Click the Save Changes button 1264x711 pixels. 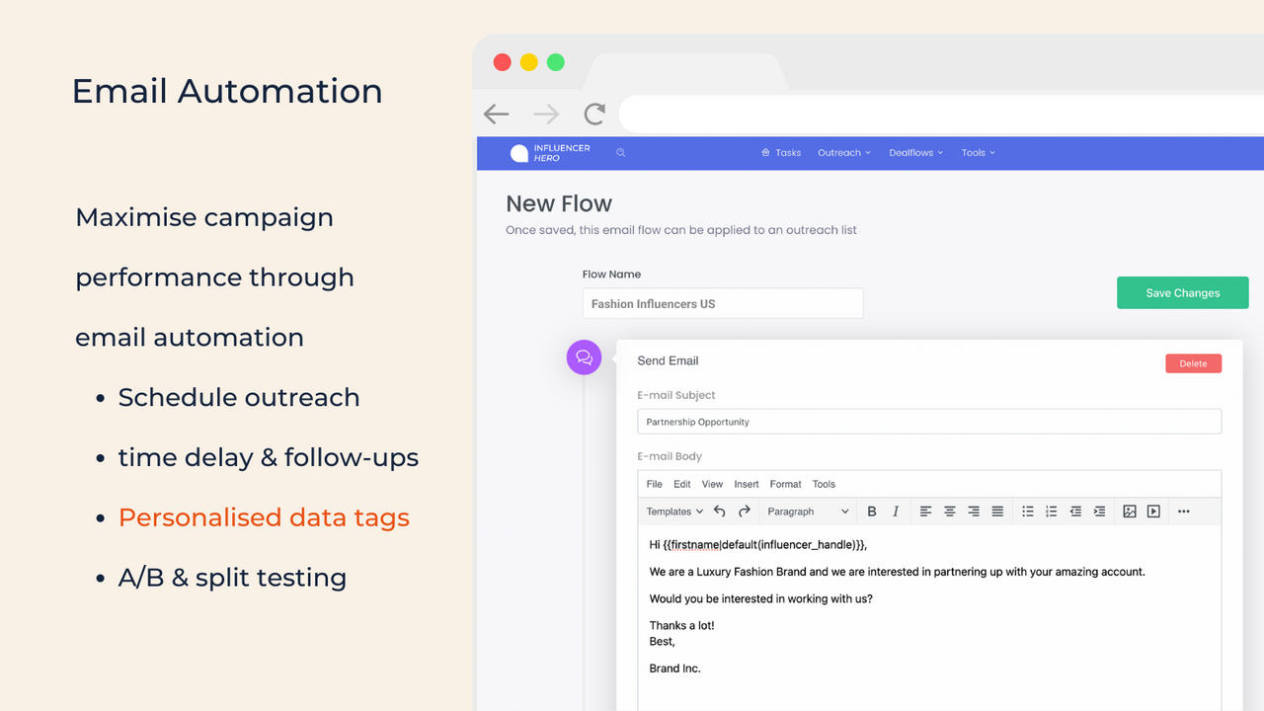(1182, 292)
